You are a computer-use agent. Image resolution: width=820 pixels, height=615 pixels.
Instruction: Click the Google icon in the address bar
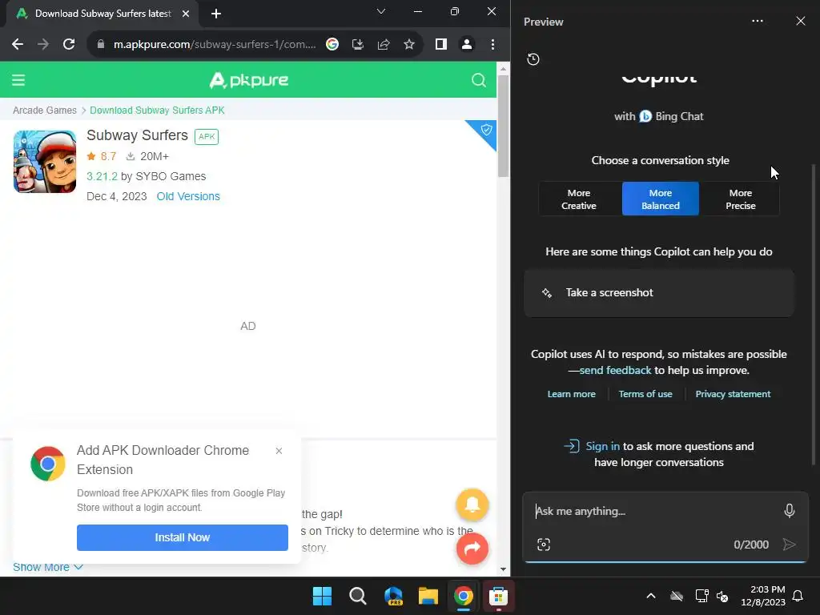coord(332,45)
